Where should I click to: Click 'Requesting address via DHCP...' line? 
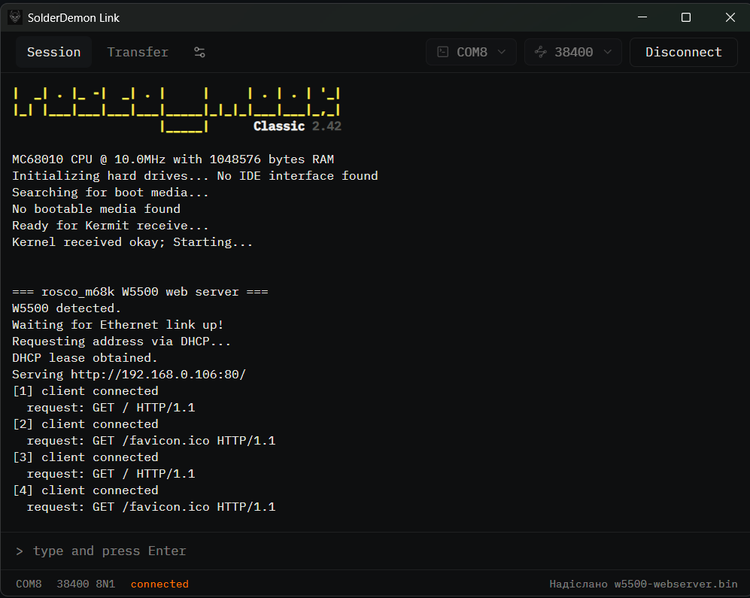coord(121,341)
